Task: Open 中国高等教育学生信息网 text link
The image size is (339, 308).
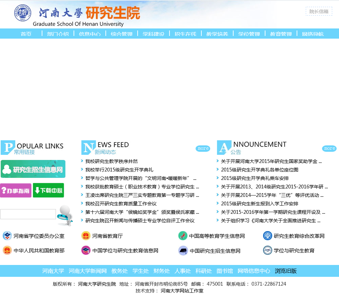Action: (x=217, y=236)
